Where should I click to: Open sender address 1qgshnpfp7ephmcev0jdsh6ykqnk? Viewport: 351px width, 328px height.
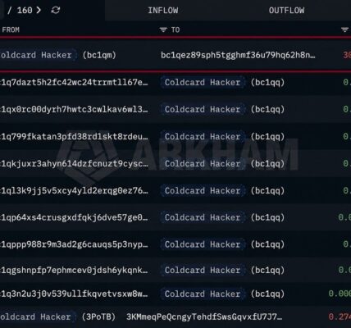(x=74, y=270)
